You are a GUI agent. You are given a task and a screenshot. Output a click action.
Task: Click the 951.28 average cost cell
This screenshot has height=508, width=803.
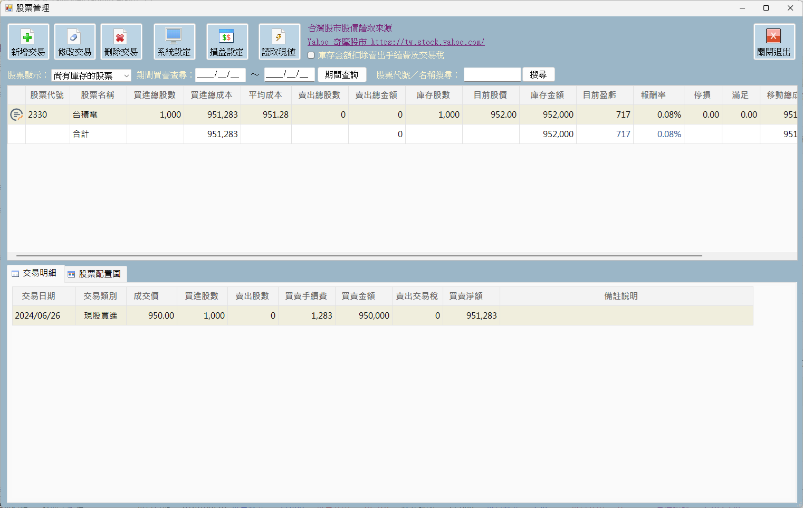(266, 114)
